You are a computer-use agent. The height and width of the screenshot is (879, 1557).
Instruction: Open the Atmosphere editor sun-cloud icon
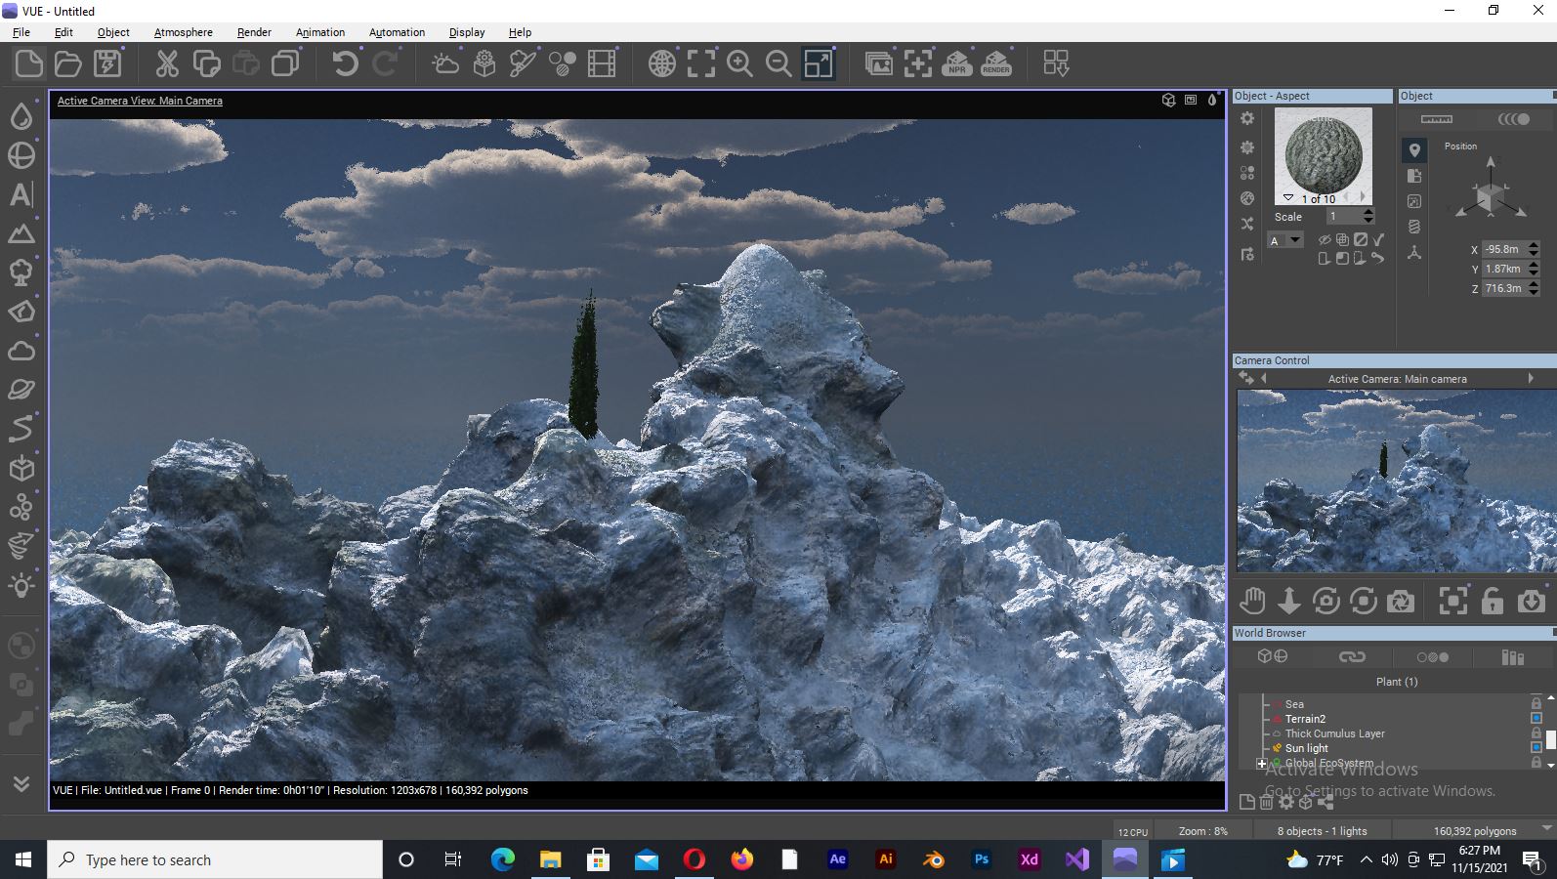[x=445, y=64]
